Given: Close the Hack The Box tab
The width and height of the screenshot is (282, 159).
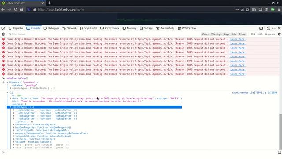Looking at the screenshot, I should [43, 3].
